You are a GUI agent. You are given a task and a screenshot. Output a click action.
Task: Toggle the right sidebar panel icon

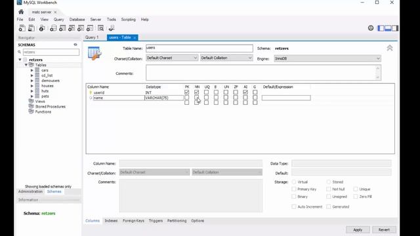click(x=395, y=28)
